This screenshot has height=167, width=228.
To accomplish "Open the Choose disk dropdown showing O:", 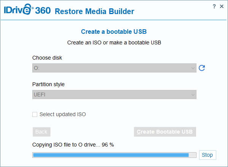I will [114, 68].
